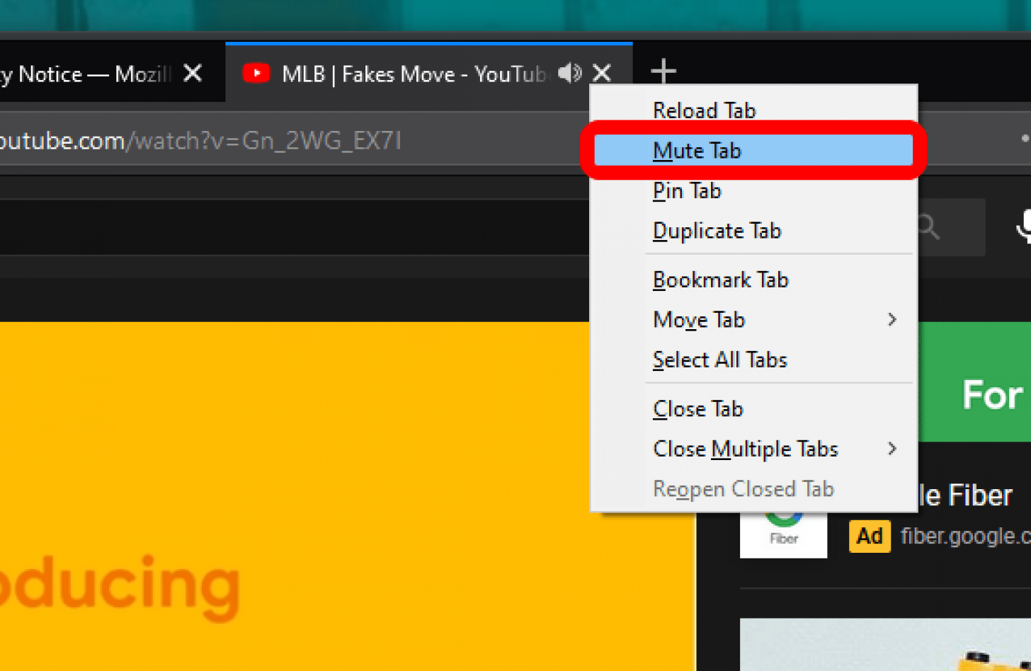This screenshot has height=671, width=1031.
Task: Click Bookmark Tab in the context menu
Action: coord(720,280)
